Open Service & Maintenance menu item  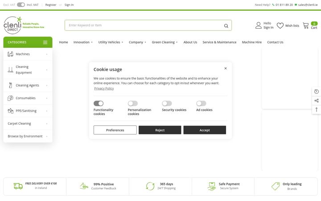pos(219,42)
